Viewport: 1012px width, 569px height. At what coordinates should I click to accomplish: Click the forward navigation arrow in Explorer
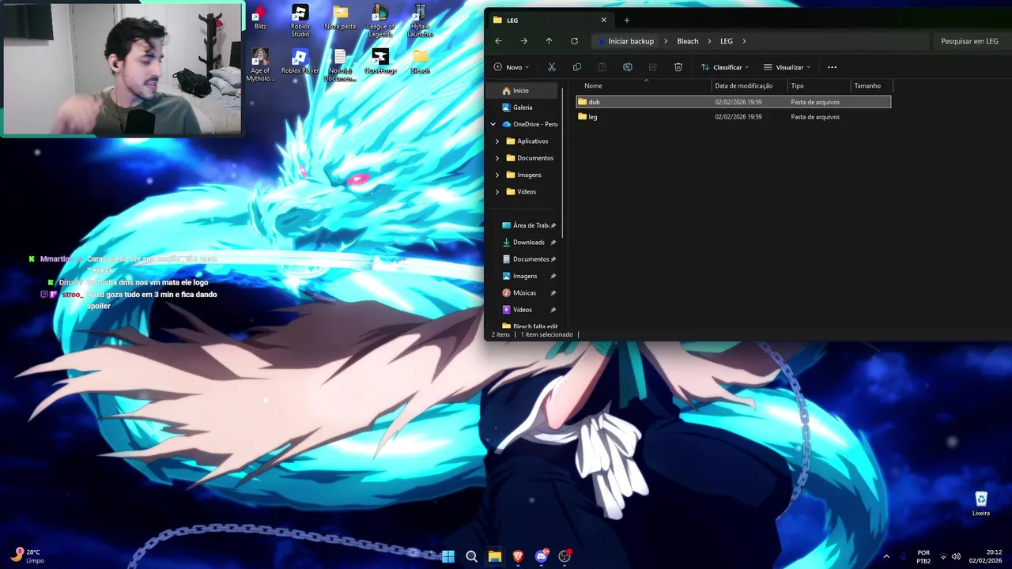(523, 41)
